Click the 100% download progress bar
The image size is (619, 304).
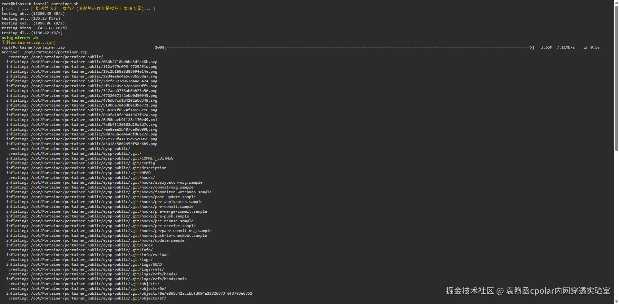tap(344, 47)
